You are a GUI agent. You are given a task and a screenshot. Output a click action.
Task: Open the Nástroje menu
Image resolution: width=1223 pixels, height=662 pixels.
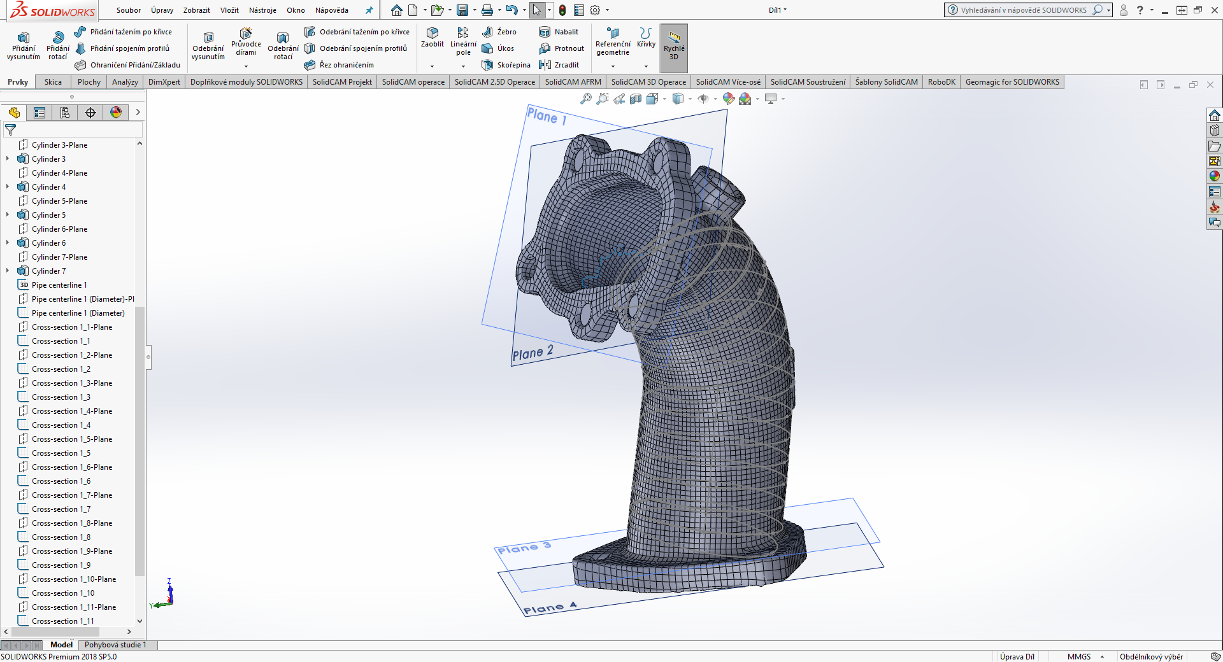click(x=262, y=10)
